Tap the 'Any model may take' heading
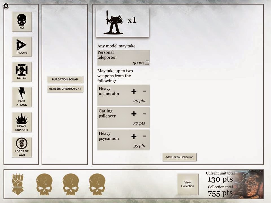271x203 pixels. click(116, 46)
